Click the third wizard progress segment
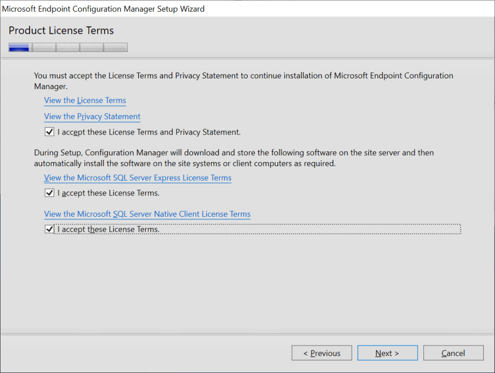This screenshot has width=495, height=373. pos(68,47)
